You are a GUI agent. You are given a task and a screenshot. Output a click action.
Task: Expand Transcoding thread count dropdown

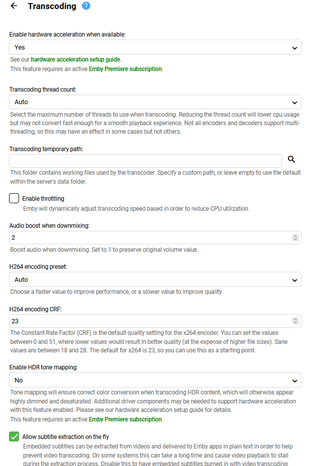pyautogui.click(x=155, y=102)
